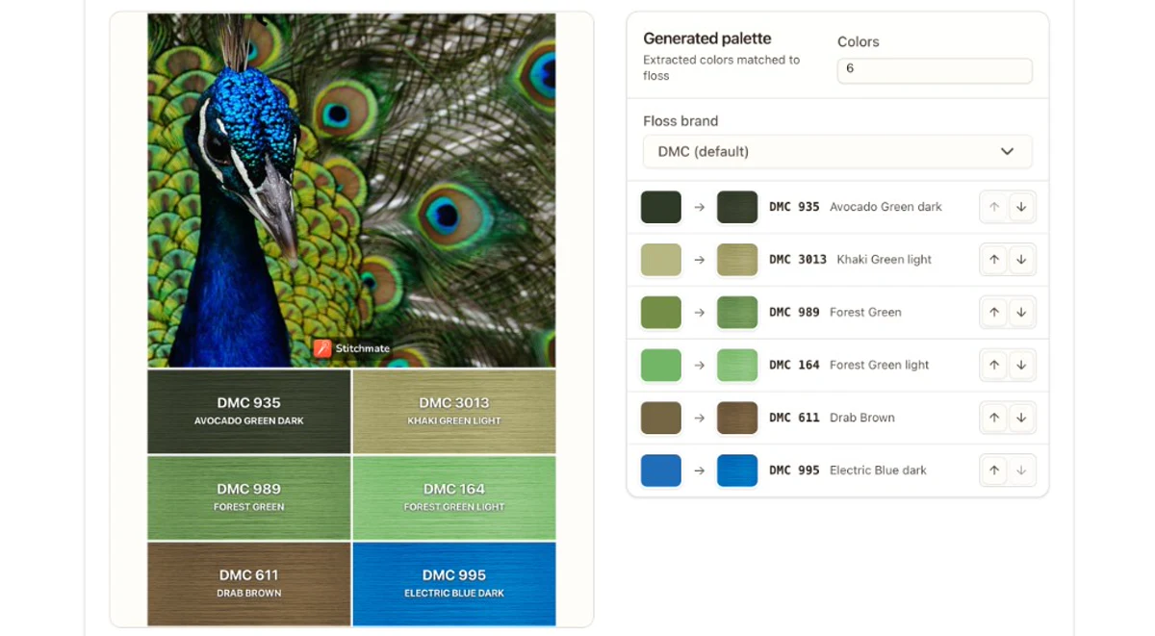Move DMC 995 Electric Blue dark up

point(994,471)
